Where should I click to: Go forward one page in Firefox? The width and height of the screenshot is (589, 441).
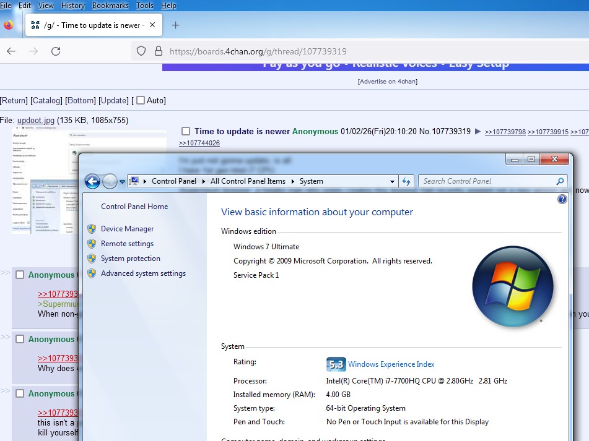click(x=33, y=51)
